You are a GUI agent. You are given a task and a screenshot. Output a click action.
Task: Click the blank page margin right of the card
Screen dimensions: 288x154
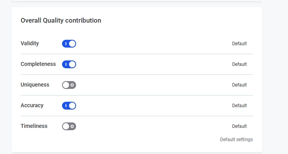(275, 77)
